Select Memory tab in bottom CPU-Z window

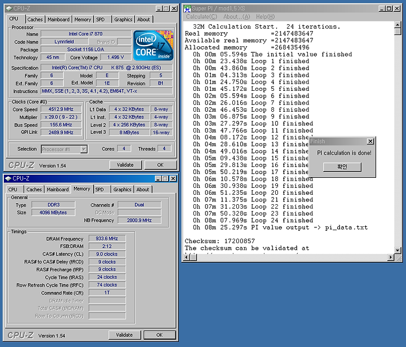click(82, 188)
